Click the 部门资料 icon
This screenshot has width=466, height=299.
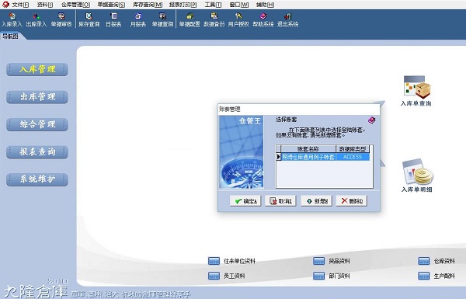[x=319, y=276]
